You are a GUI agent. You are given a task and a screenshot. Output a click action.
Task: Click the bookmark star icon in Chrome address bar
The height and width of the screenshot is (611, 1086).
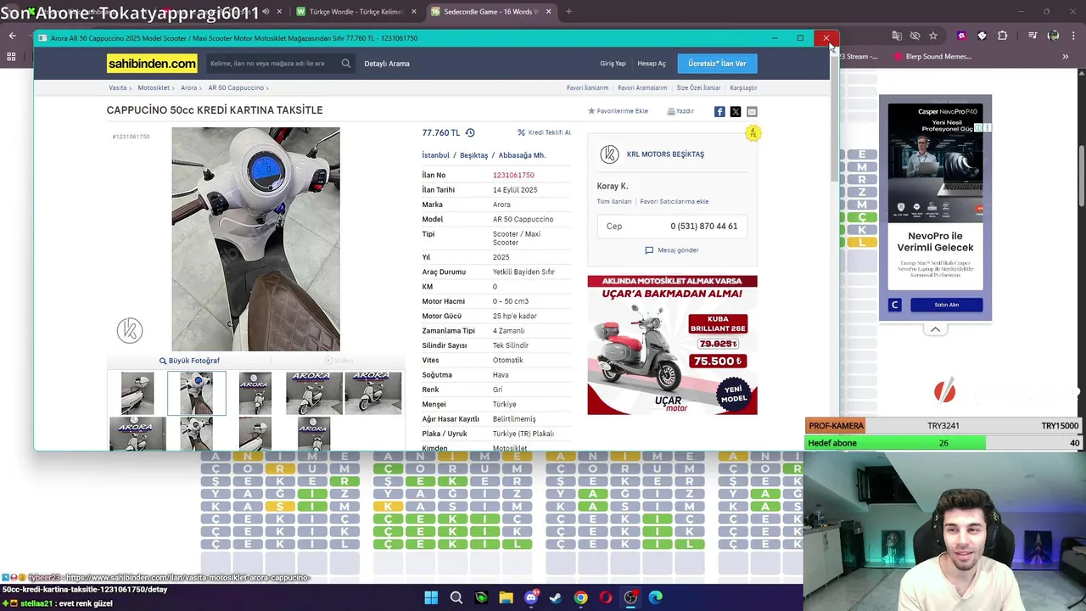[933, 36]
